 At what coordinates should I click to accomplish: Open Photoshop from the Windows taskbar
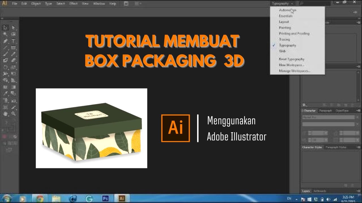[x=105, y=198]
